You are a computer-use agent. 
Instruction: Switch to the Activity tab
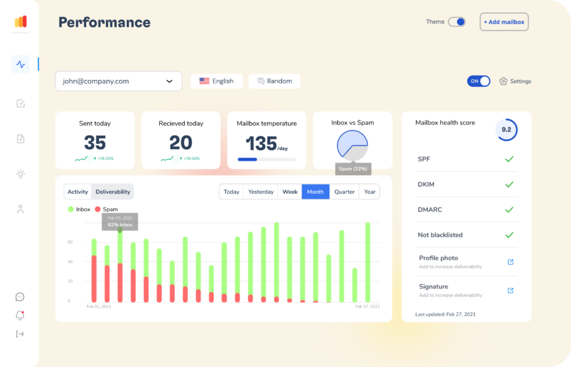point(77,192)
